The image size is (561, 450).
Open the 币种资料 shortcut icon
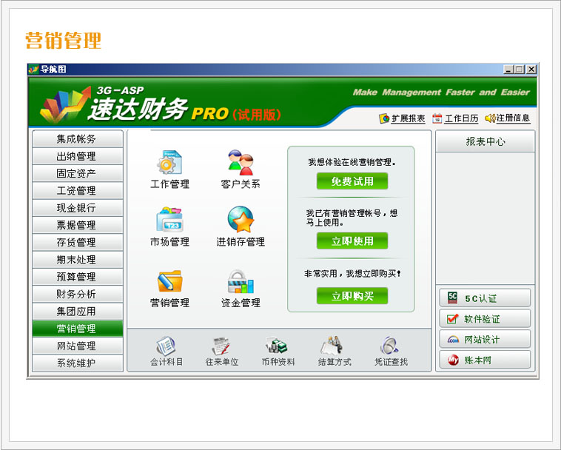(277, 346)
